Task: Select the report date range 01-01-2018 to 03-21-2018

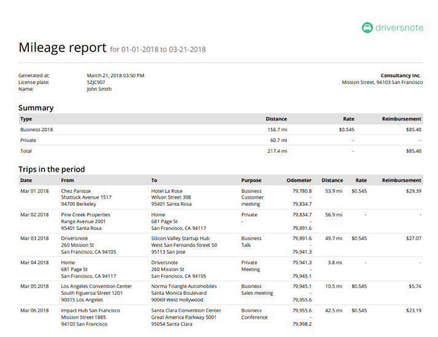Action: (164, 50)
